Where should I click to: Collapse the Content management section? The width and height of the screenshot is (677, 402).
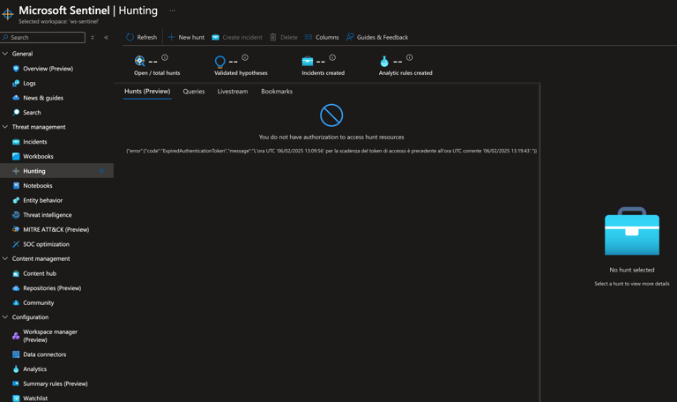(x=5, y=258)
